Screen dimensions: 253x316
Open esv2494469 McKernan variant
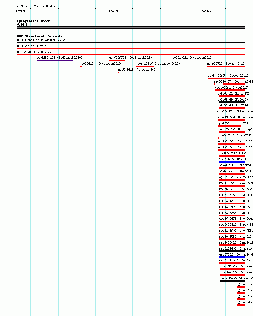pyautogui.click(x=235, y=117)
